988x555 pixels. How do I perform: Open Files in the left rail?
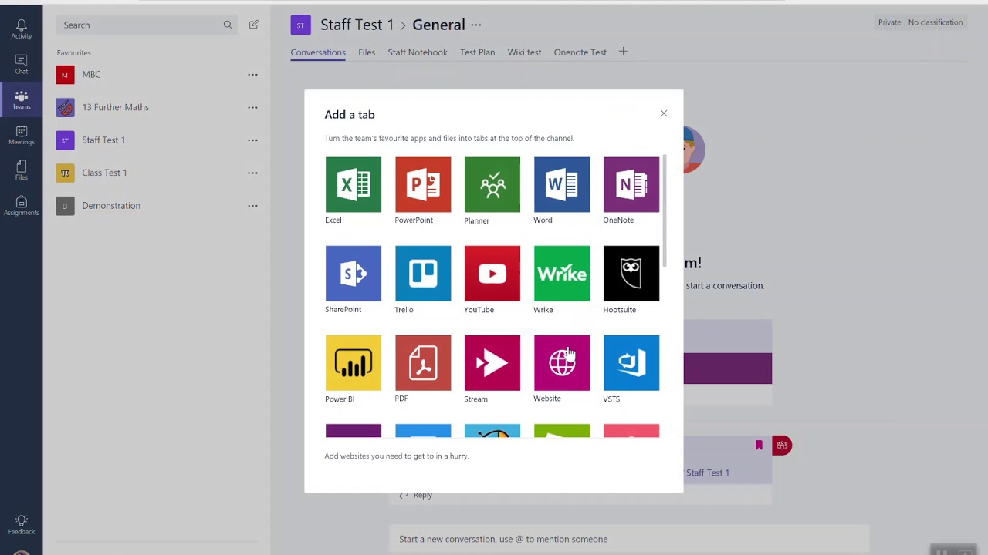[21, 171]
